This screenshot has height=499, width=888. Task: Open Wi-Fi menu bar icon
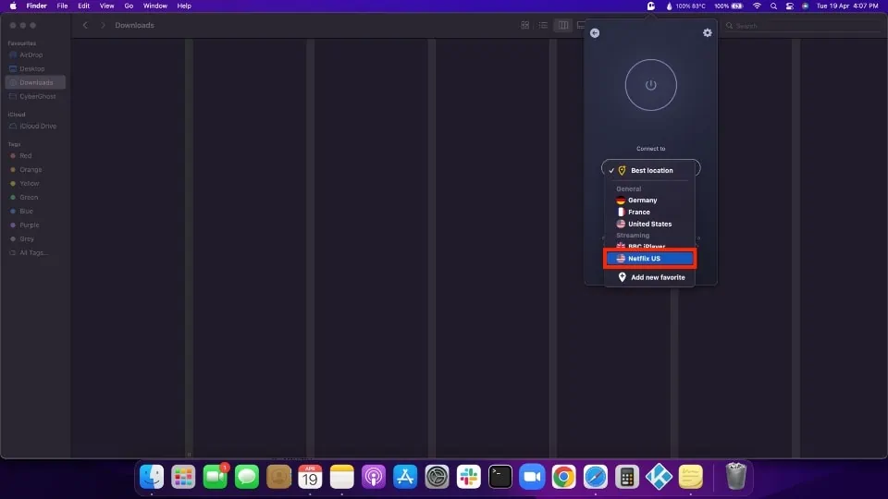(x=757, y=6)
